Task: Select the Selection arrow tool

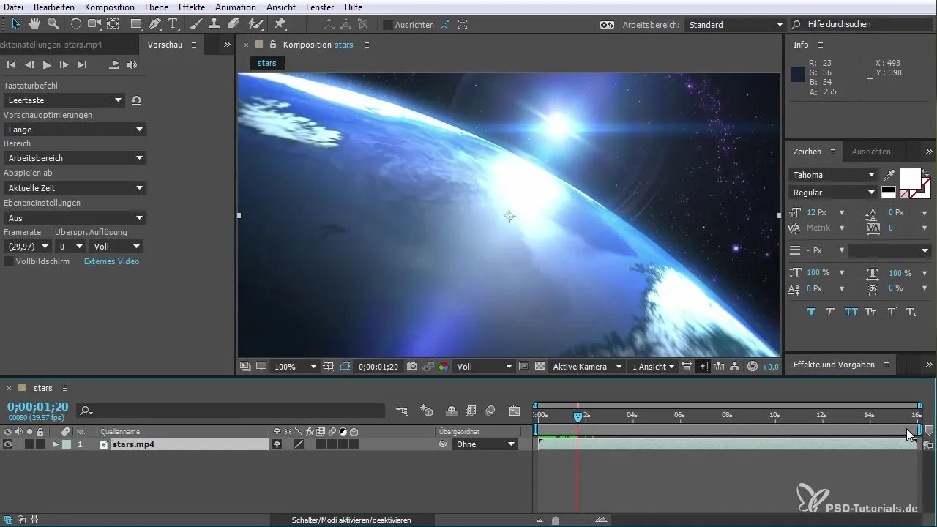Action: pos(16,24)
